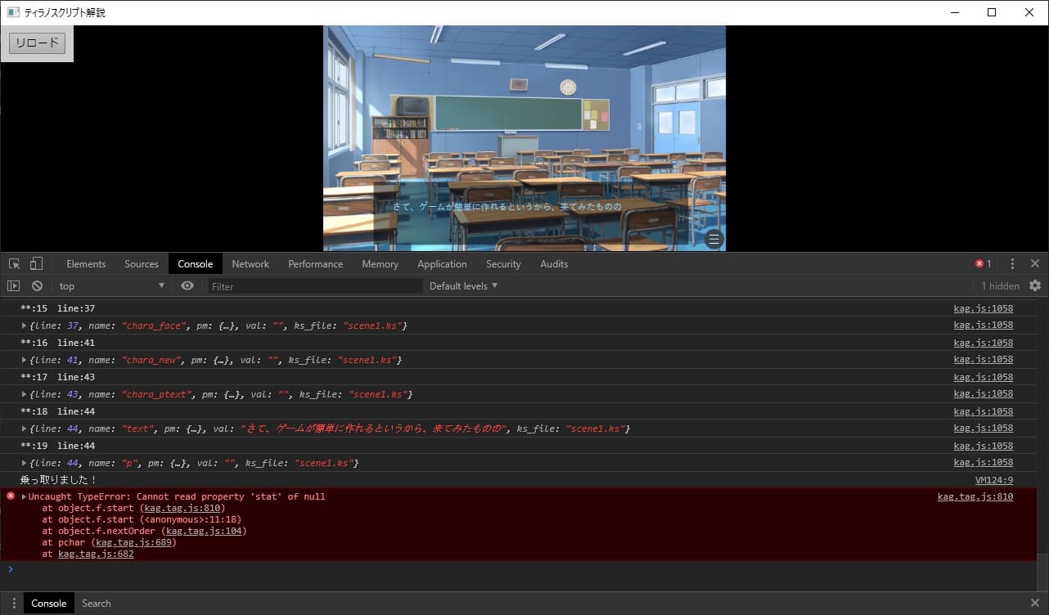Toggle the live expression eye icon
Viewport: 1049px width, 615px height.
pos(187,286)
